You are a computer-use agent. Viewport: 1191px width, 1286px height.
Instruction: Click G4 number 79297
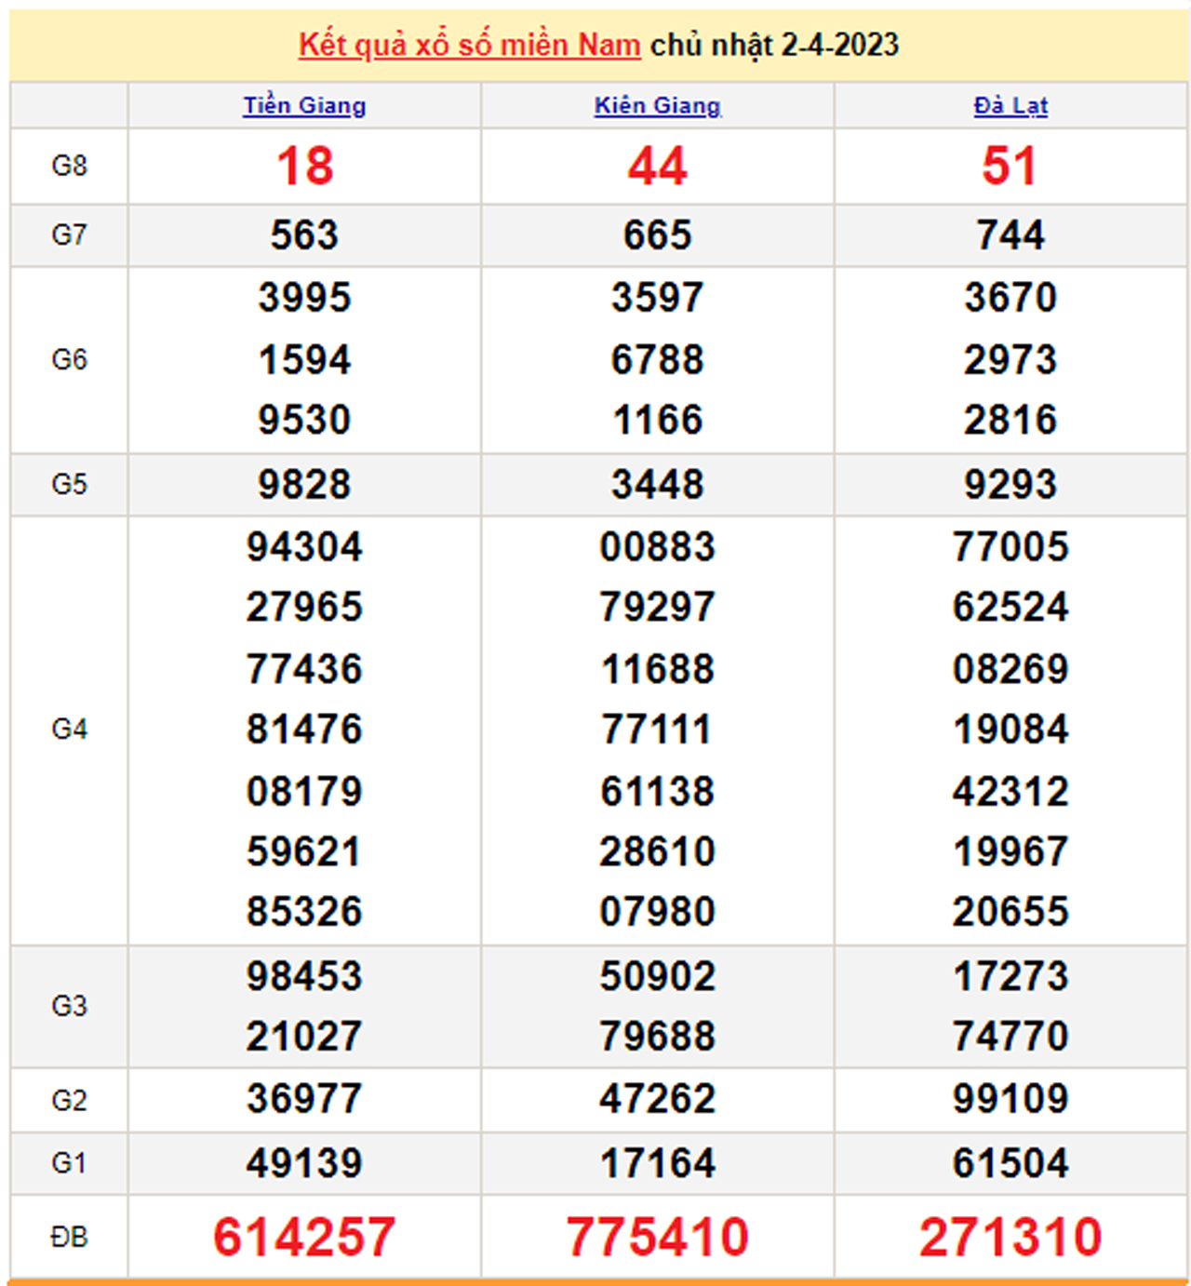[x=658, y=608]
